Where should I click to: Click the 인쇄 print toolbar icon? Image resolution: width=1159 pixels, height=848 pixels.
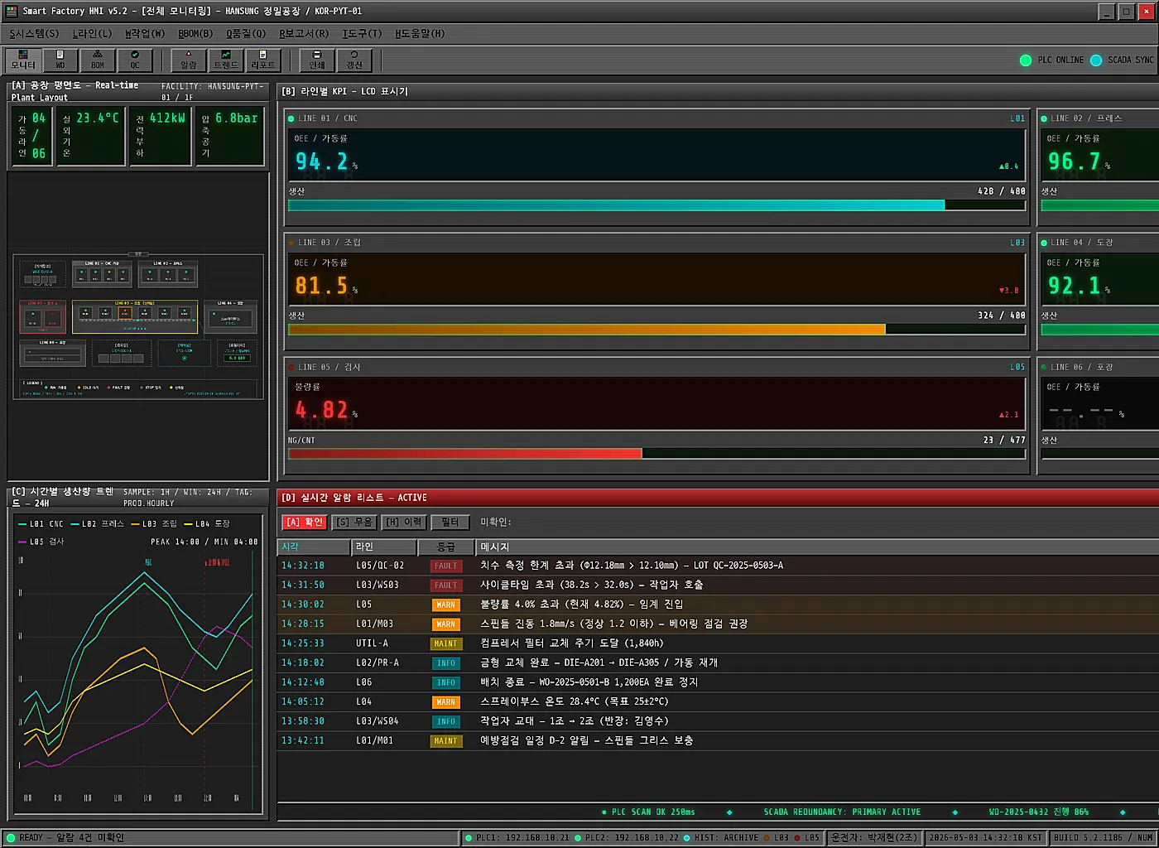pos(317,60)
